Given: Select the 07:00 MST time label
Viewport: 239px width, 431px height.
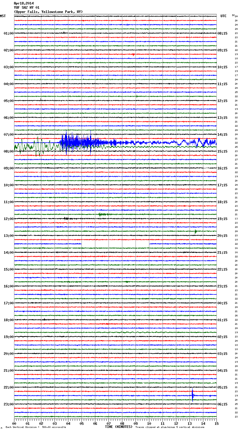Looking at the screenshot, I should [x=9, y=135].
